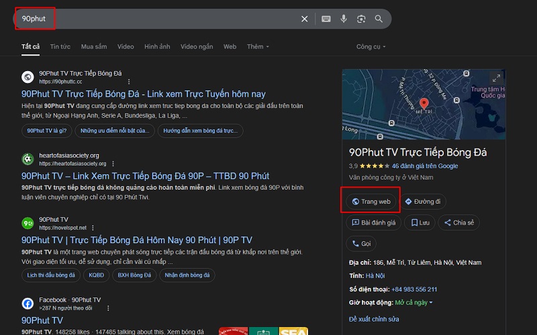Image resolution: width=537 pixels, height=335 pixels.
Task: Expand the Công cụ tools dropdown
Action: (x=371, y=46)
